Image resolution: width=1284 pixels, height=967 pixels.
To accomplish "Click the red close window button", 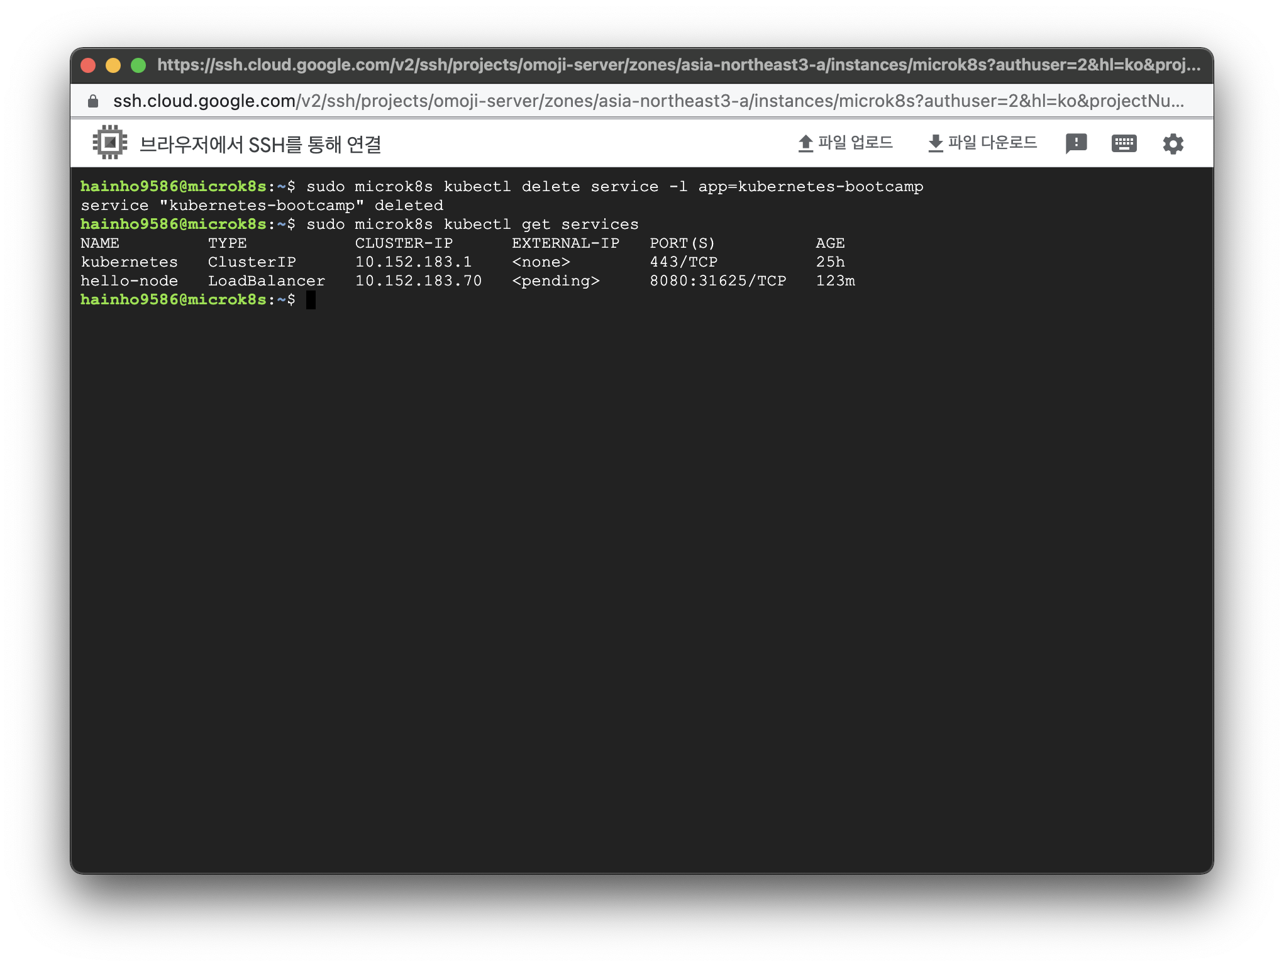I will click(88, 65).
